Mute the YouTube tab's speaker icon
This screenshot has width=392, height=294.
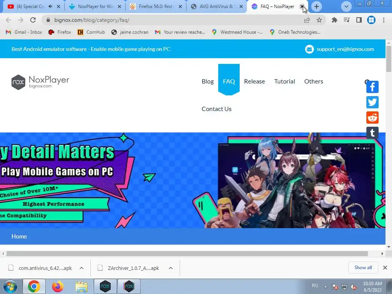click(50, 7)
